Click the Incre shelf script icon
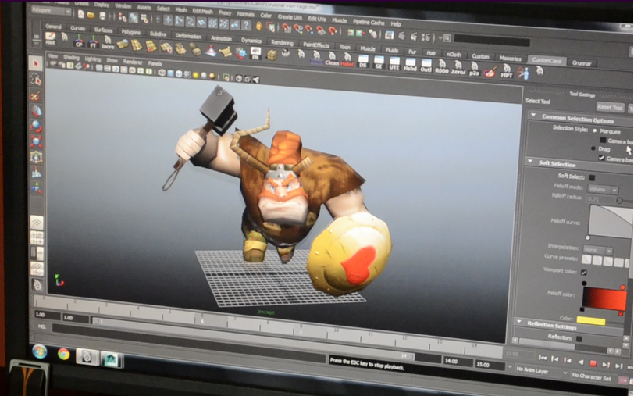This screenshot has width=634, height=396. [x=108, y=43]
